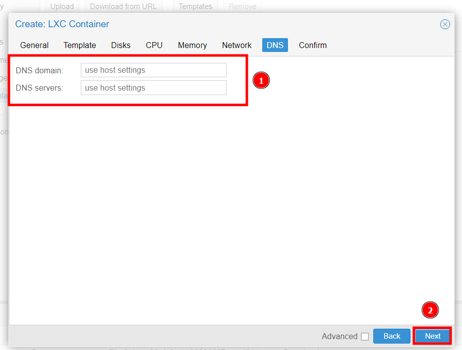Click Download from URL button

point(123,6)
